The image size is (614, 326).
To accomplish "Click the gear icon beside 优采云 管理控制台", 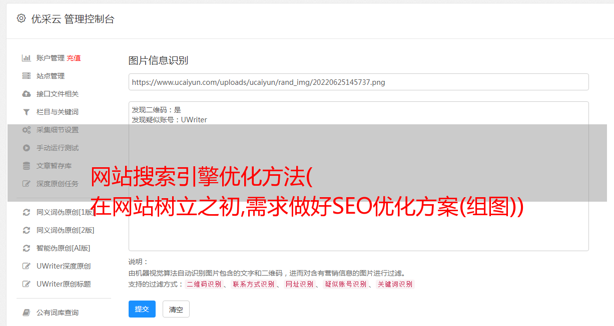I will 21,18.
